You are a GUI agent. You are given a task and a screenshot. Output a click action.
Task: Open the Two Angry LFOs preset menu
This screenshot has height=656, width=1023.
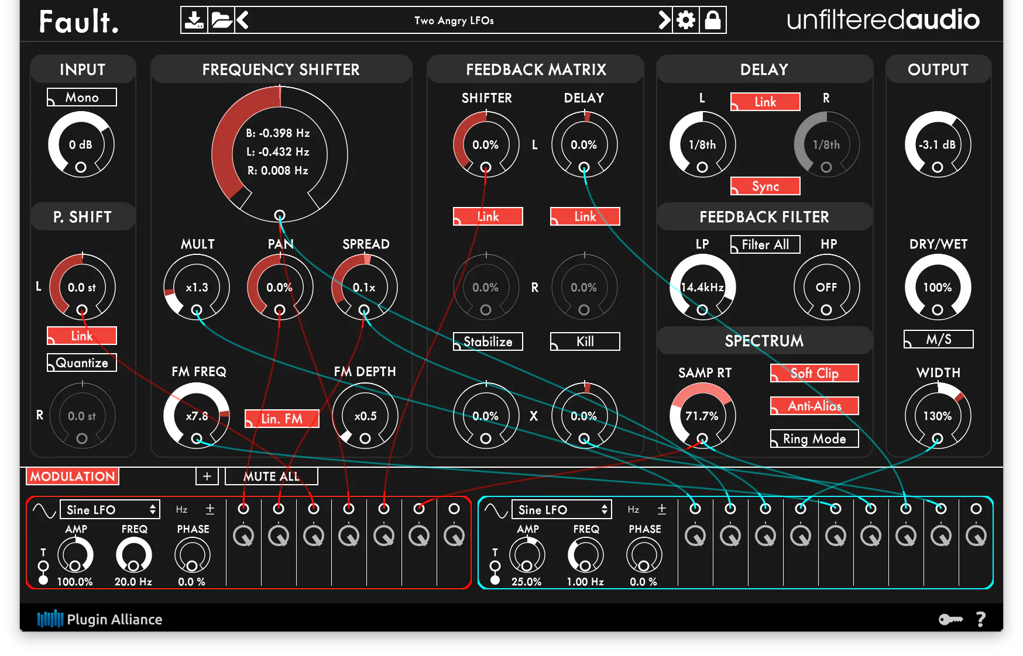(x=454, y=20)
